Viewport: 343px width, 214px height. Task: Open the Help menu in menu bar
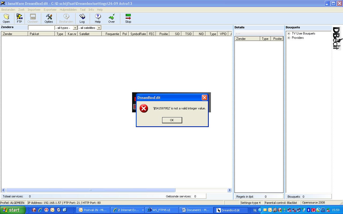click(100, 10)
